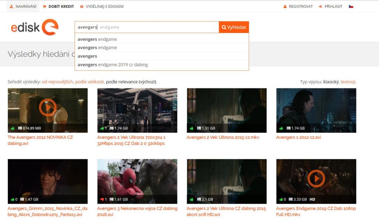The height and width of the screenshot is (219, 379).
Task: Click the avengers search input field
Action: click(147, 27)
